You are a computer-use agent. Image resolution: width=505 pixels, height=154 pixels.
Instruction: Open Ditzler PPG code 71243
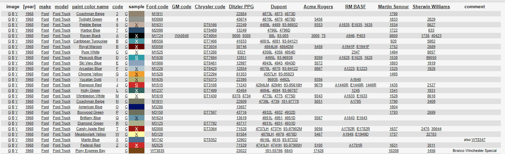point(241,85)
